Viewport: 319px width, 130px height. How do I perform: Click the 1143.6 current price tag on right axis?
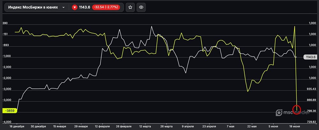click(x=310, y=57)
